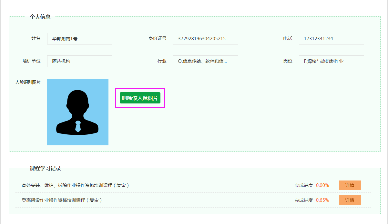Screen dimensions: 388x224
Task: Focus the 身份证号 field
Action: (x=206, y=39)
